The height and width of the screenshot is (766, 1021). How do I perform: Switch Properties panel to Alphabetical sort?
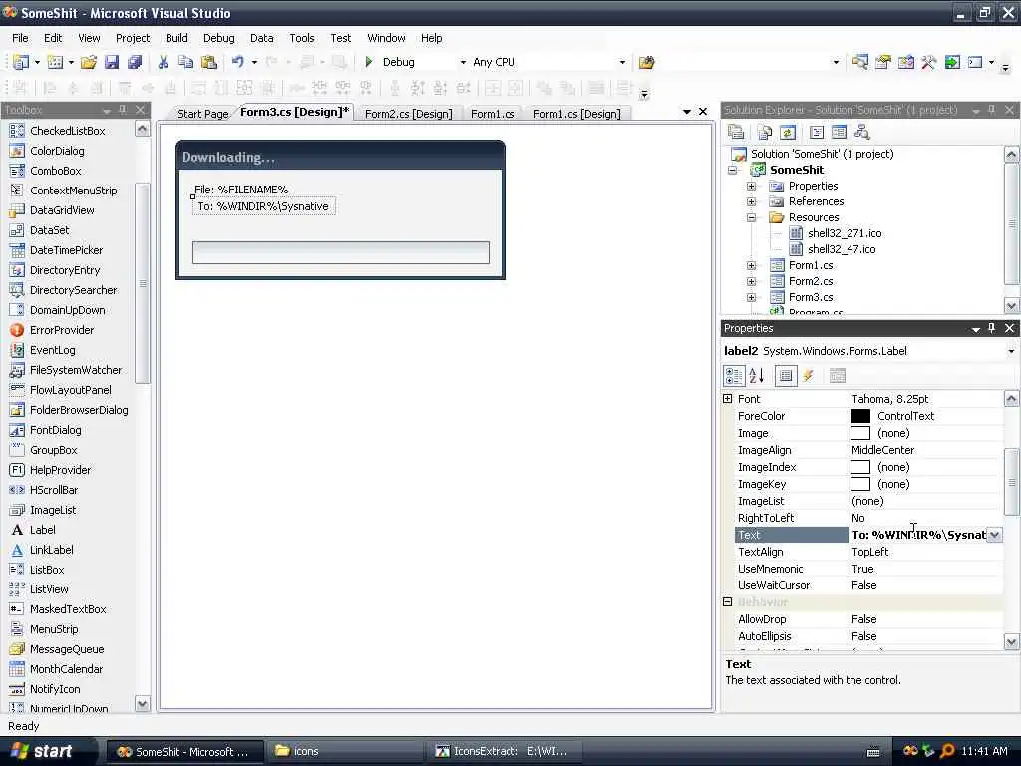tap(757, 376)
